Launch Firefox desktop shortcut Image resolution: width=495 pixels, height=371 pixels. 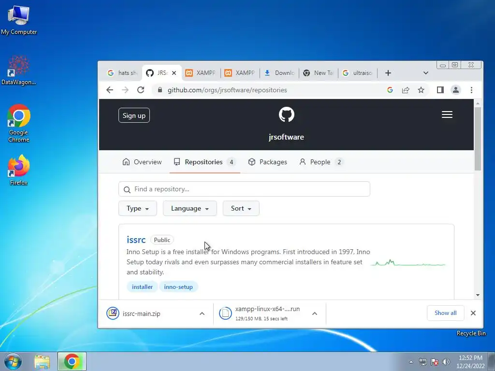pos(19,170)
